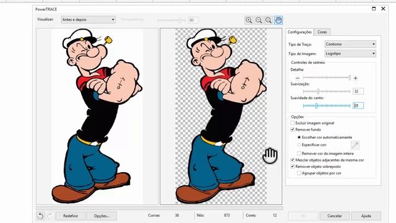This screenshot has height=223, width=396.
Task: Decrease detail with the minus icon
Action: pos(298,78)
